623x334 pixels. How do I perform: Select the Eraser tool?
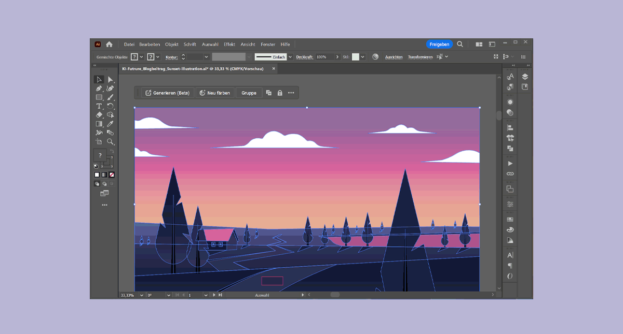coord(99,115)
